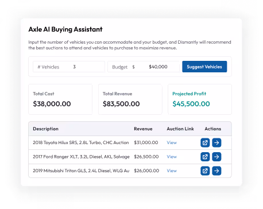Click the 2018 Toyota Hilux SR5 description

pos(81,142)
